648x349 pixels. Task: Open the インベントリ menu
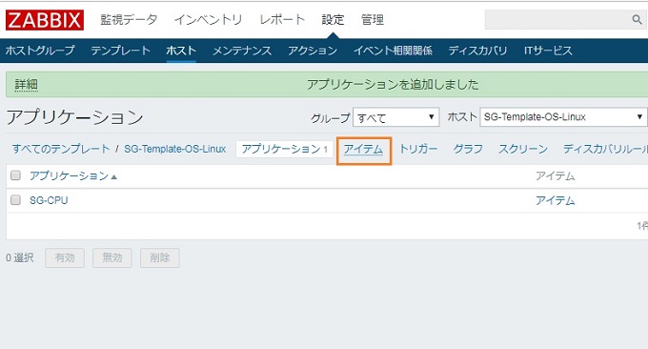(x=209, y=19)
